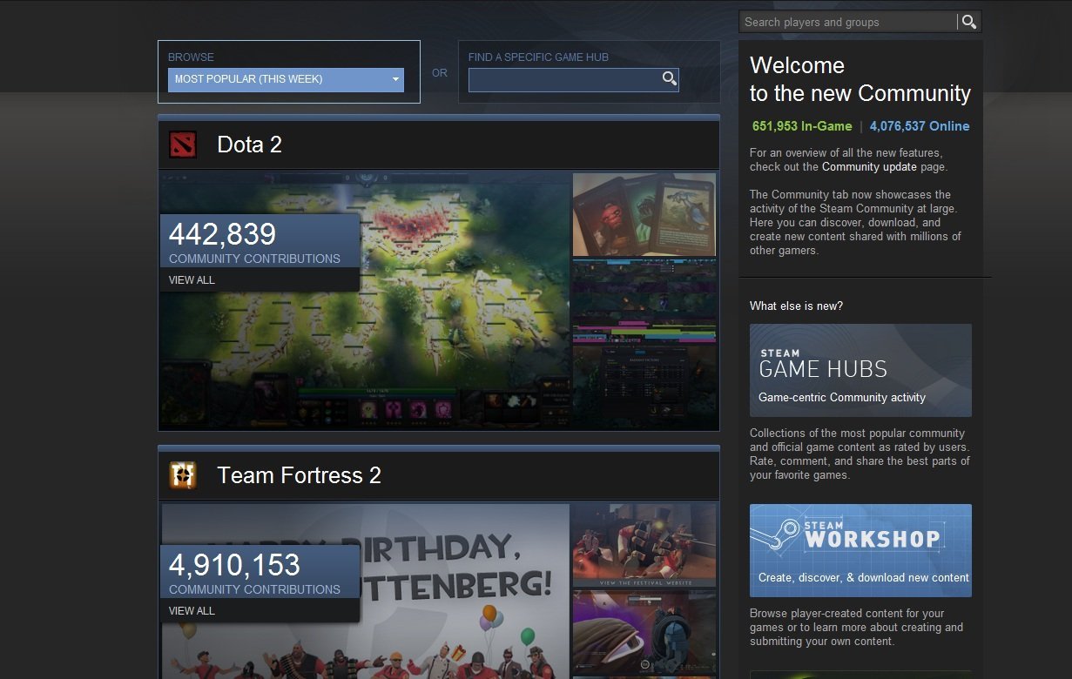1072x679 pixels.
Task: Open the Dota 2 cards photo thumbnail
Action: pos(644,214)
